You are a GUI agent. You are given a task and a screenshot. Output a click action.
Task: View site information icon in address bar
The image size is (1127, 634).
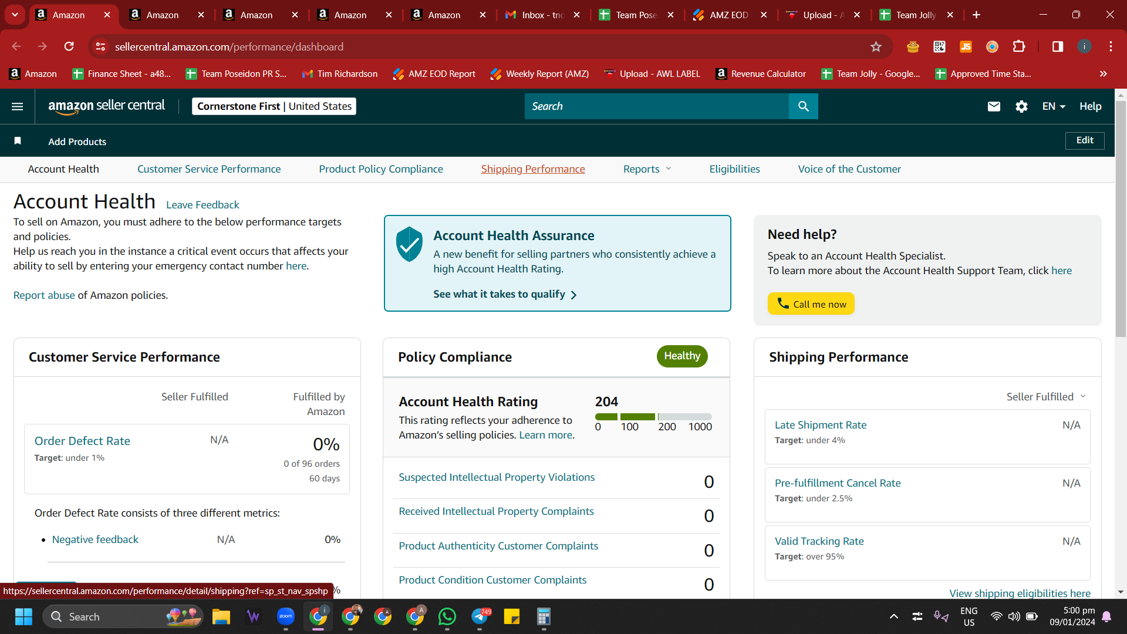(100, 46)
